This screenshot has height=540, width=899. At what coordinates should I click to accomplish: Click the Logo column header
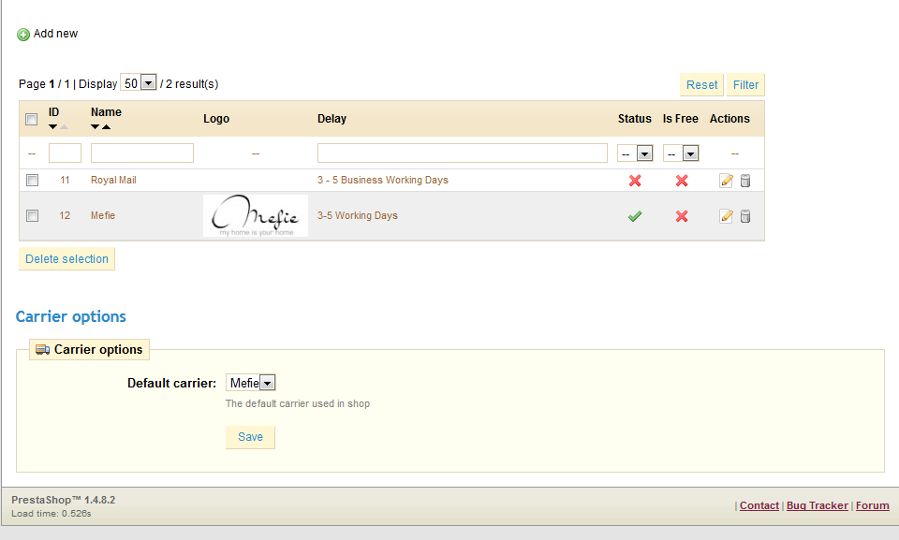[x=216, y=119]
